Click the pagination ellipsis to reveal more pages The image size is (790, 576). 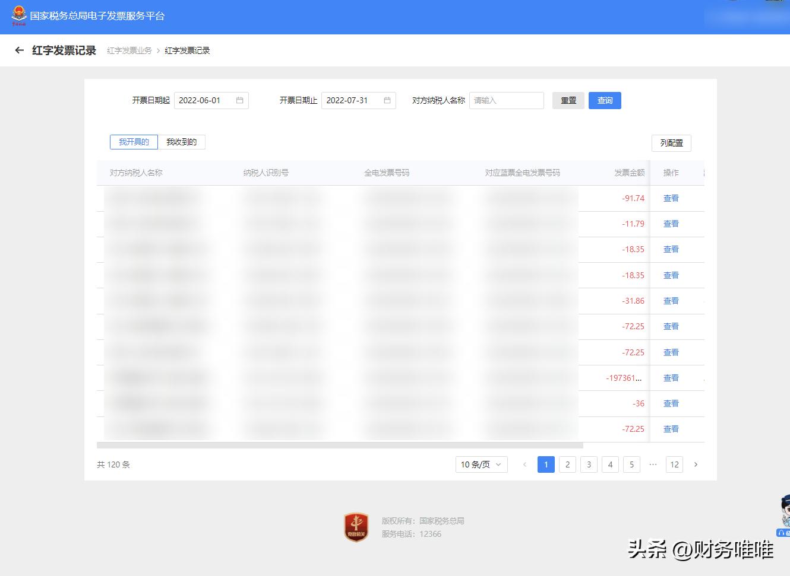tap(653, 464)
